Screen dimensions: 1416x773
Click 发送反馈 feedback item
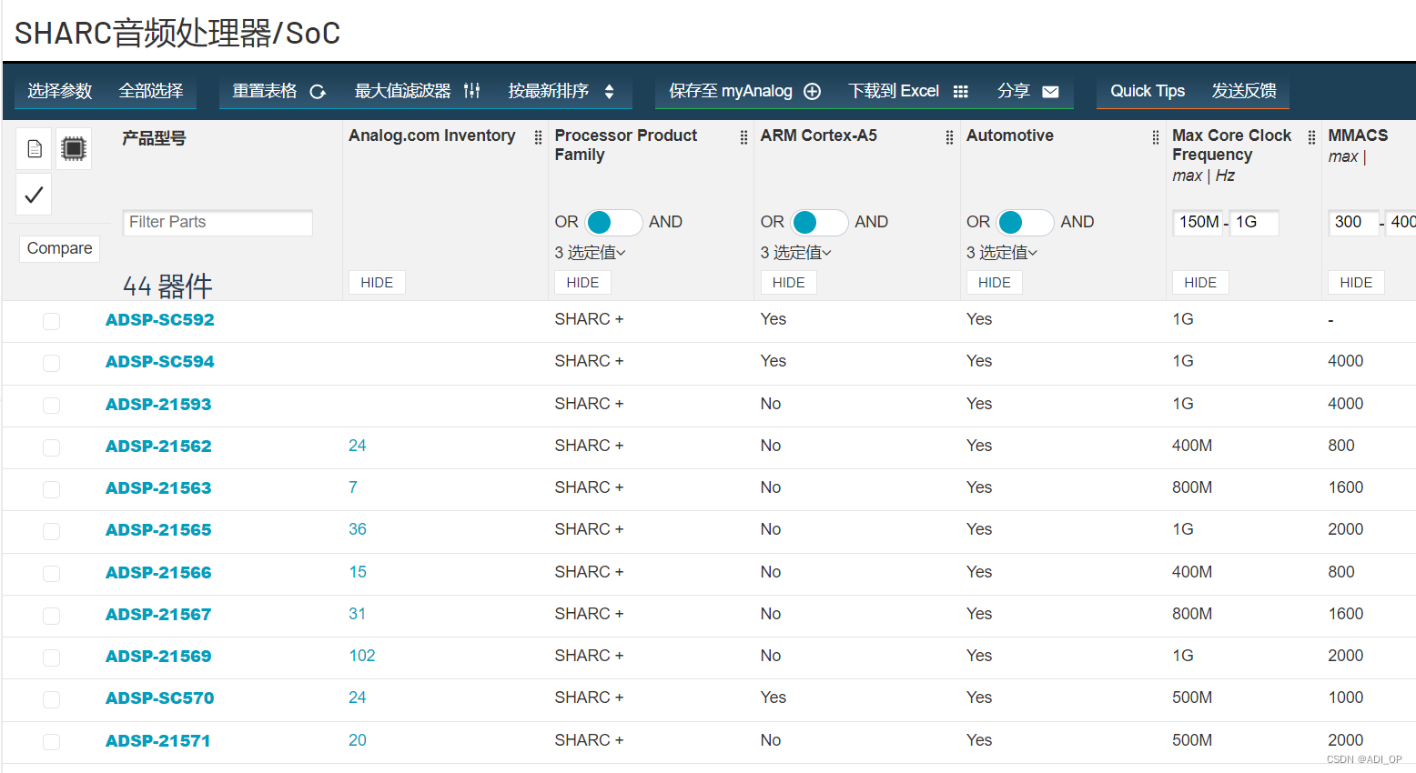pos(1244,91)
